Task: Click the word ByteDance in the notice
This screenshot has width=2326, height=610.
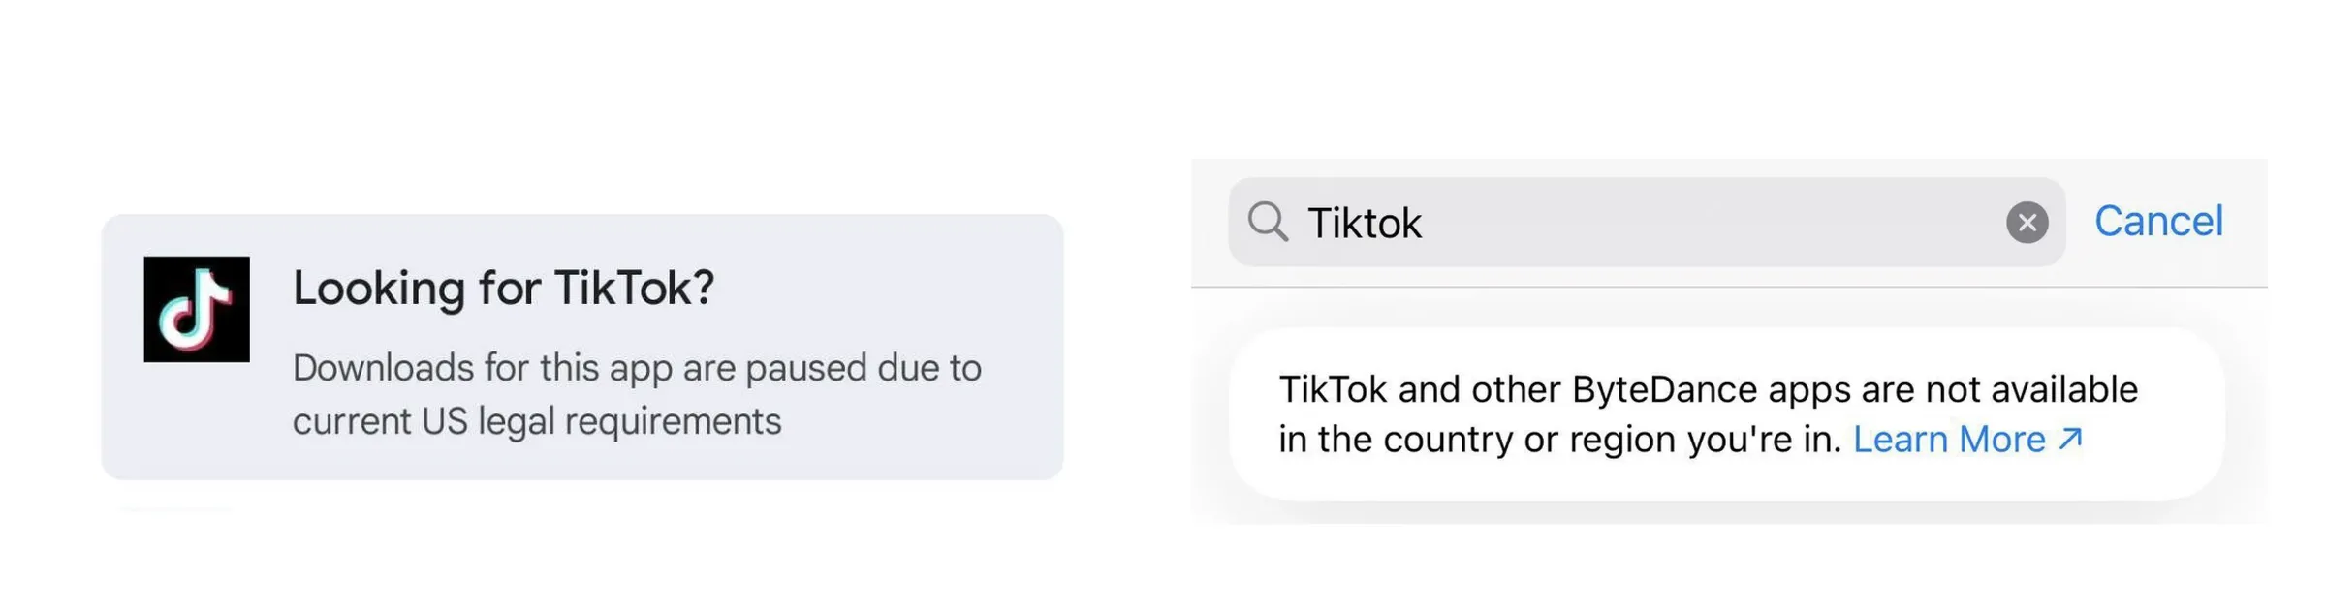Action: coord(1664,389)
